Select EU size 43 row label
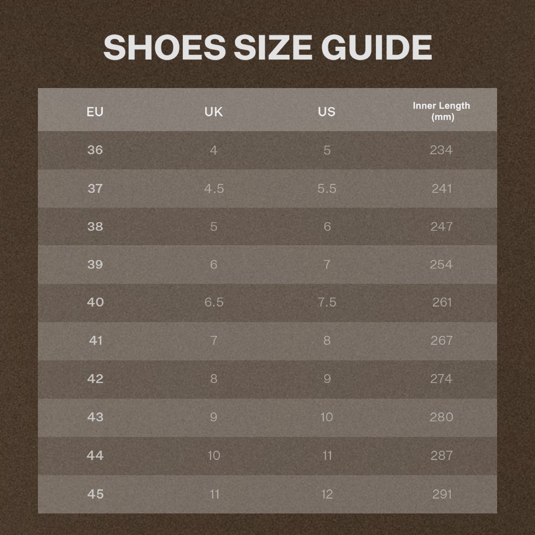 [95, 417]
